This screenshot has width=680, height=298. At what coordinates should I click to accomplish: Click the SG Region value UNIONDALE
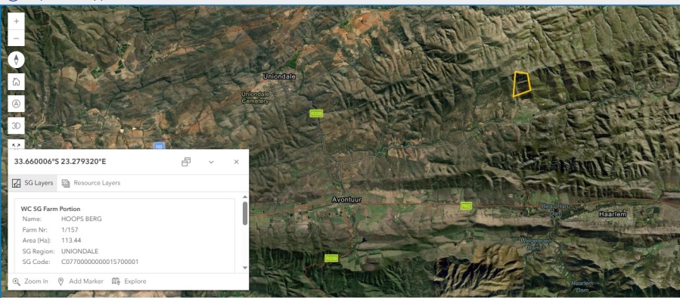tap(79, 251)
